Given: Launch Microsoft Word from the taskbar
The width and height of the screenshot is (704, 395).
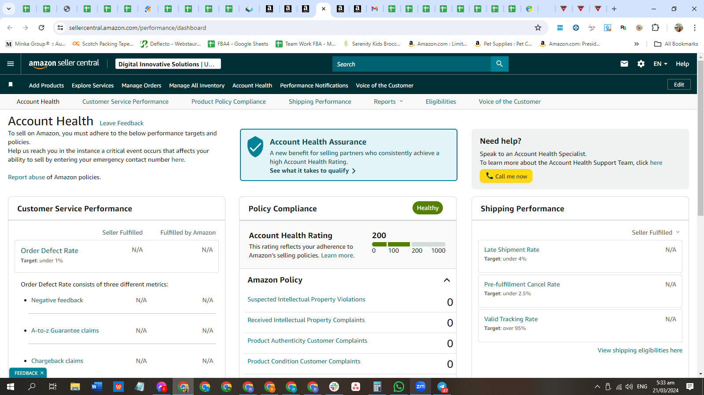Looking at the screenshot, I should 96,387.
